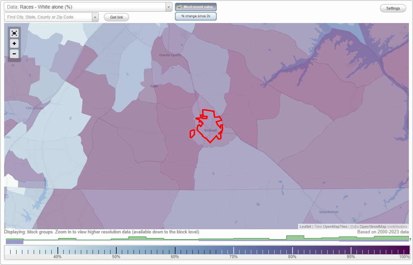Click the Granite Quarry area on the map

click(170, 55)
